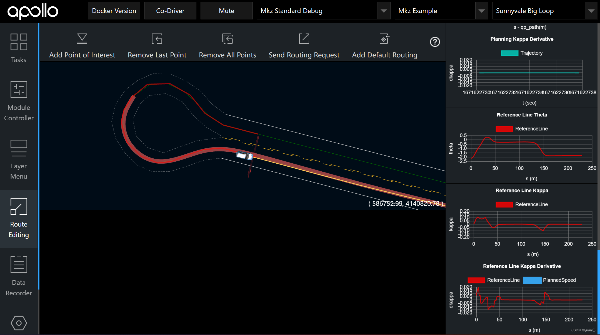Click the Send Routing Request icon
Screen dimensions: 600x335
[x=304, y=39]
